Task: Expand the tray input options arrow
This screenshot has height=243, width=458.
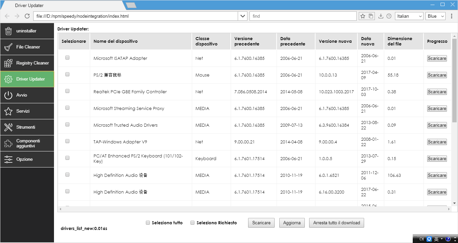Action: [442, 239]
